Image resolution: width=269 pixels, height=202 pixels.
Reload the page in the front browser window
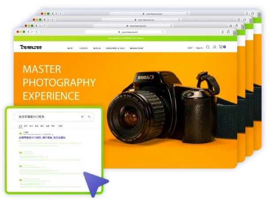163,32
